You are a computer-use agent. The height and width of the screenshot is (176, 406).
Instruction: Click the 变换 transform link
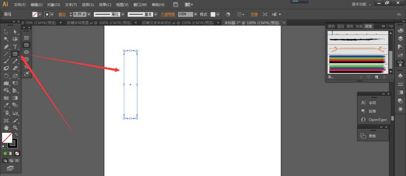254,14
